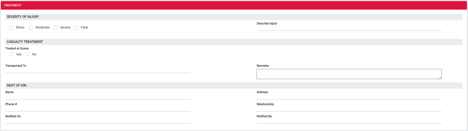This screenshot has height=131, width=468.
Task: Click the Remarks box resize handle
Action: click(x=440, y=77)
